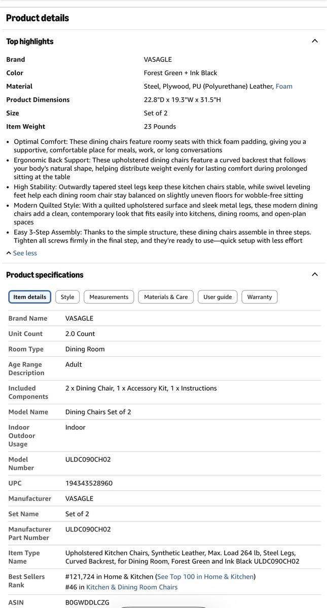Open the Foam material link

tap(284, 86)
